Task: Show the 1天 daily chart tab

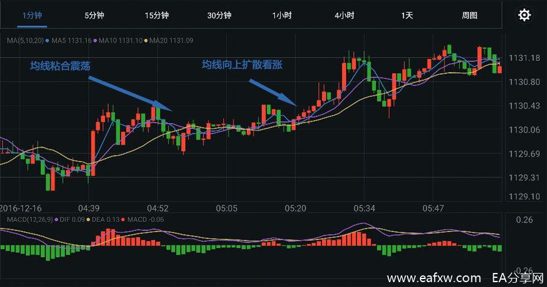Action: tap(407, 15)
